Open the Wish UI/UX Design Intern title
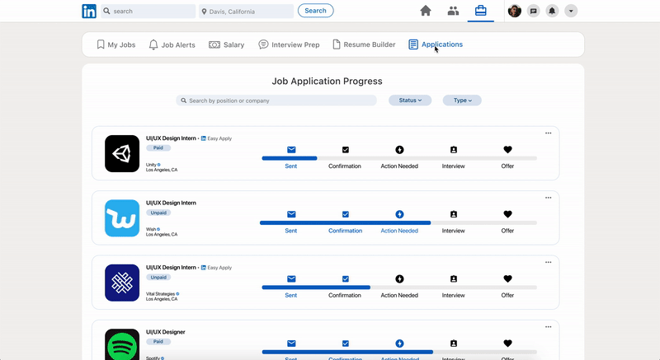The height and width of the screenshot is (360, 660). pyautogui.click(x=171, y=203)
